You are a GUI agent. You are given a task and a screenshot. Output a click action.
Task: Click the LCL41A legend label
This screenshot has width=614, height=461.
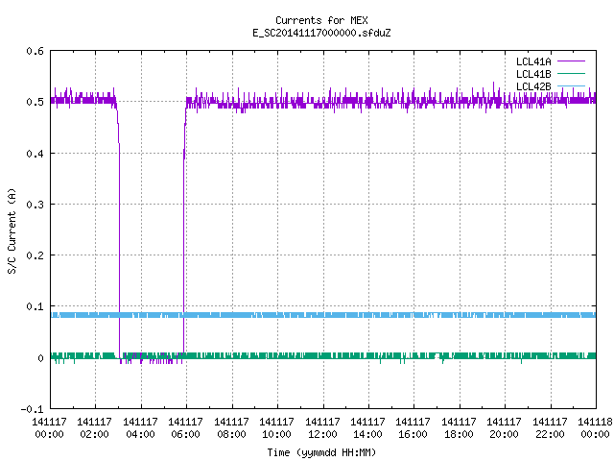533,61
